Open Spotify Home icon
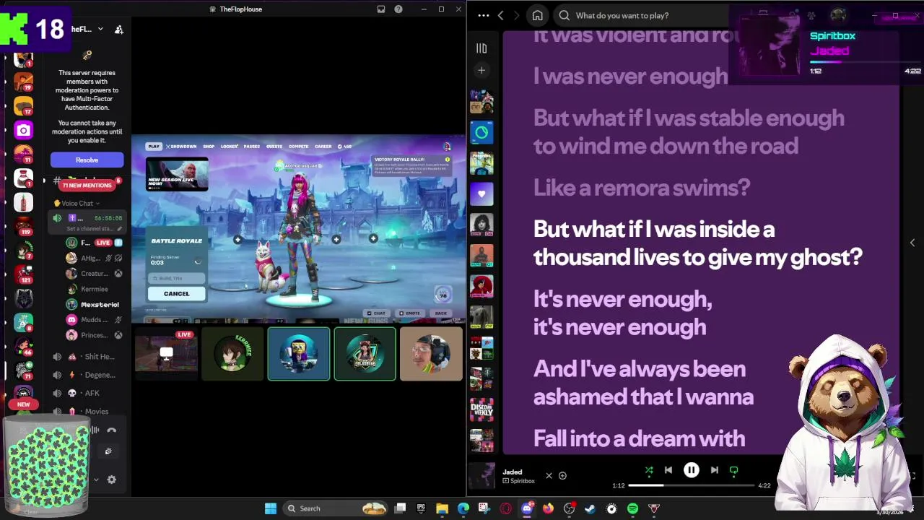The height and width of the screenshot is (520, 924). (x=537, y=15)
